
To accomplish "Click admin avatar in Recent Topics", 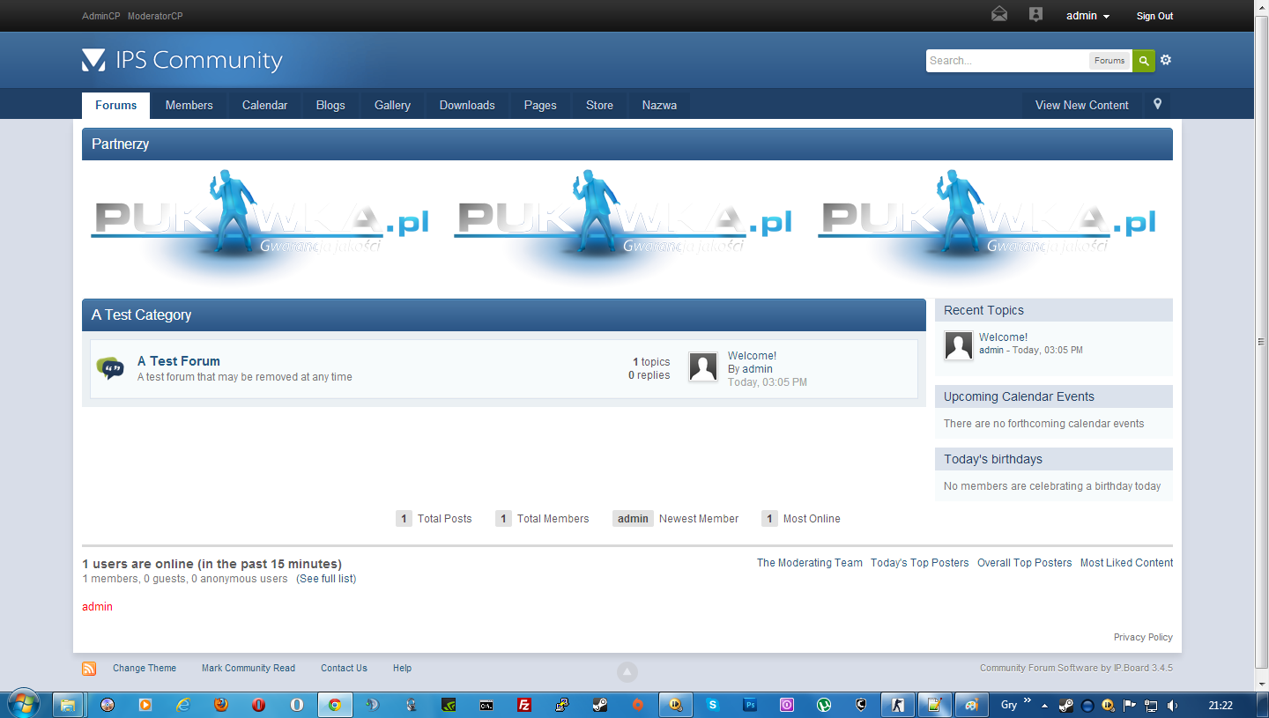I will 958,345.
